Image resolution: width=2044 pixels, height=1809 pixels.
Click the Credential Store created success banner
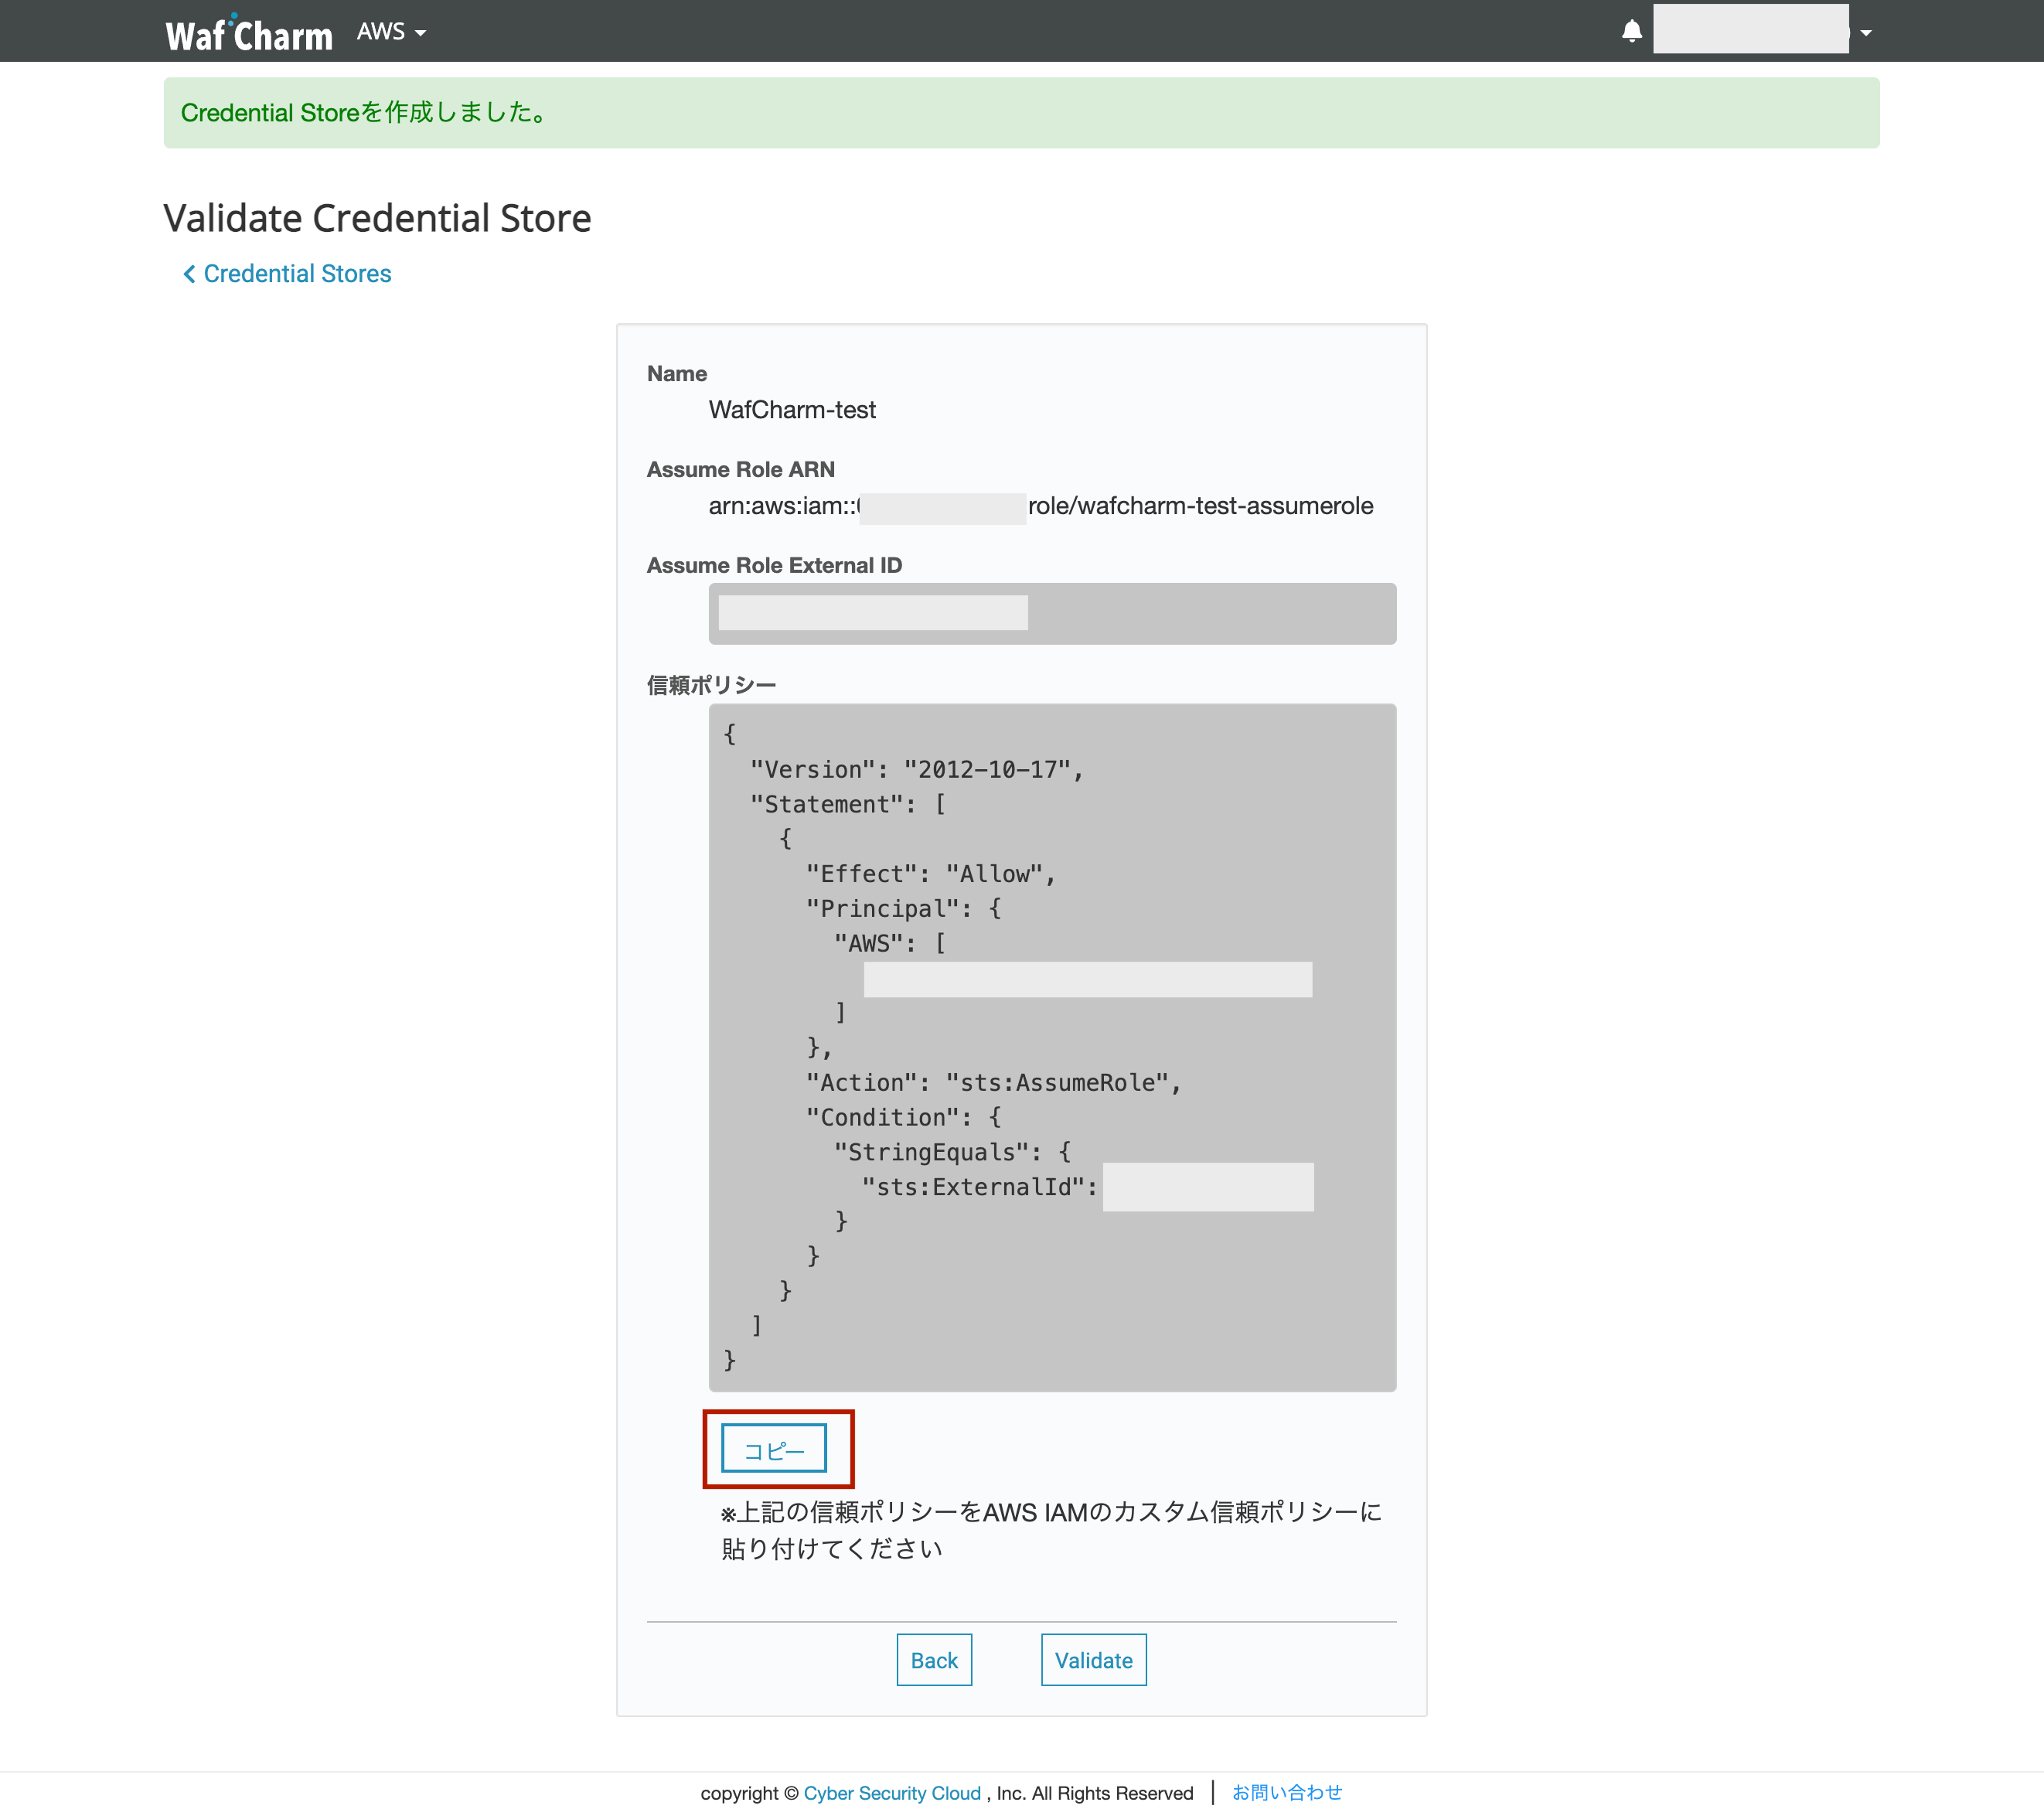point(1020,113)
